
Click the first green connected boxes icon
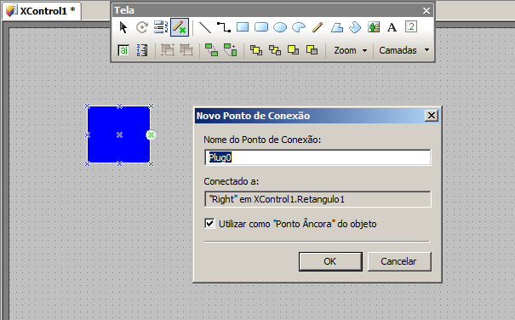coord(211,50)
